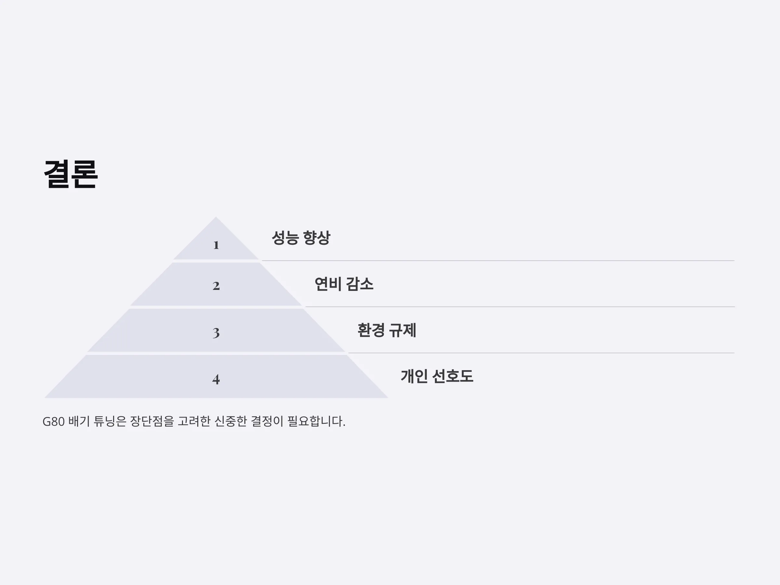Click the word 필요합니다 ending the caption
The image size is (780, 585).
(x=315, y=422)
